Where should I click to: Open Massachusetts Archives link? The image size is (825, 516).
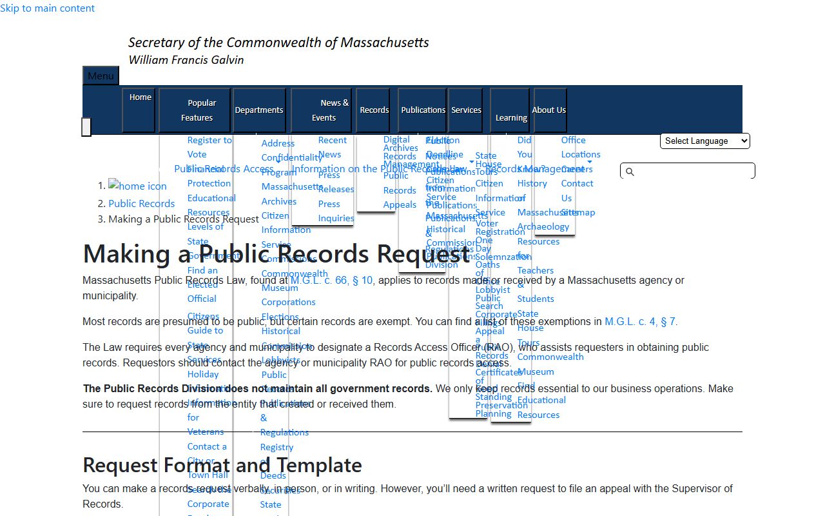coord(292,194)
